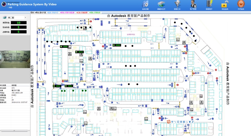This screenshot has height=136, width=251.
Task: Open the data maintenance server icon
Action: pyautogui.click(x=209, y=4)
